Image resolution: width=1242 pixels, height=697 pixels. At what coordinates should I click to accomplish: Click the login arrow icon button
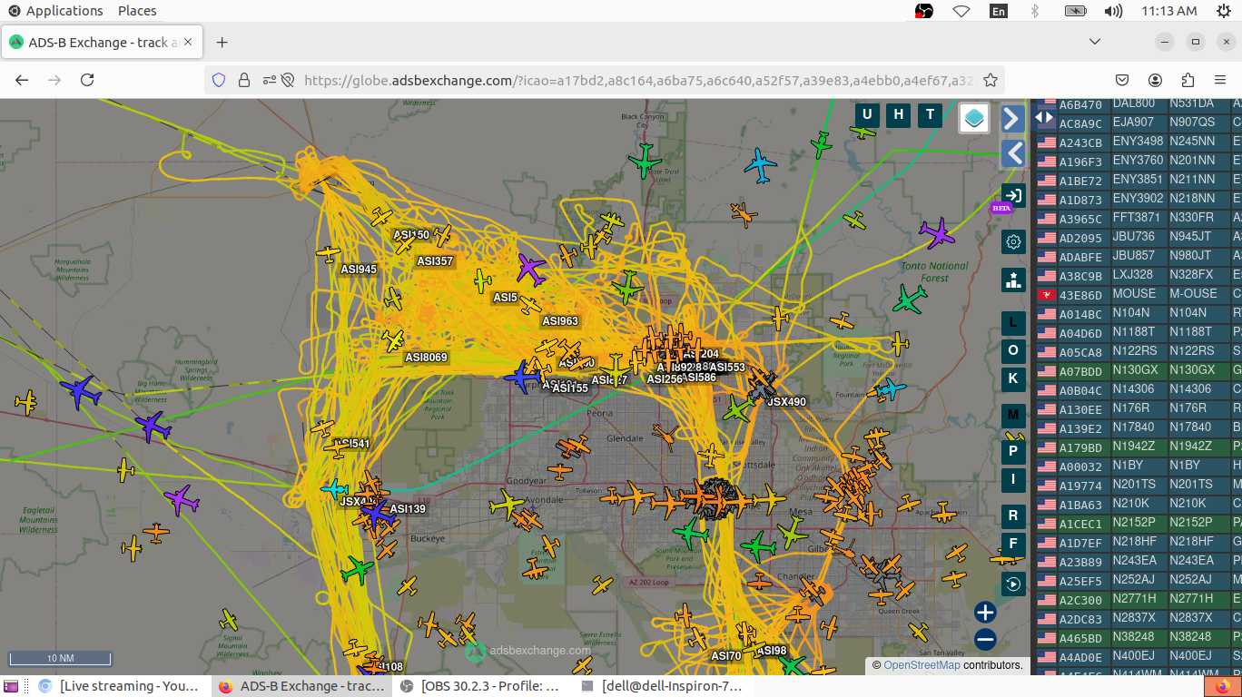click(x=1013, y=195)
